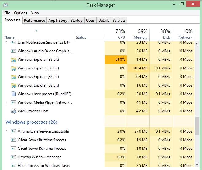
Task: Sort by the Status column header
Action: (x=90, y=35)
